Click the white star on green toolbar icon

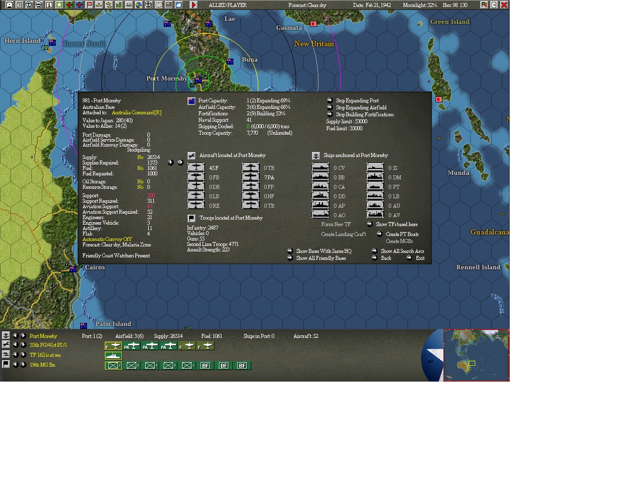pos(59,5)
